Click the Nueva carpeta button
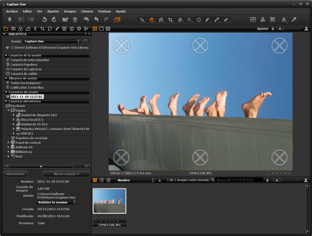The width and height of the screenshot is (312, 236). click(66, 174)
